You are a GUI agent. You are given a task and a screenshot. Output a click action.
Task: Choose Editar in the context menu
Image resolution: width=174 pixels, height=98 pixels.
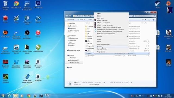click(x=111, y=16)
